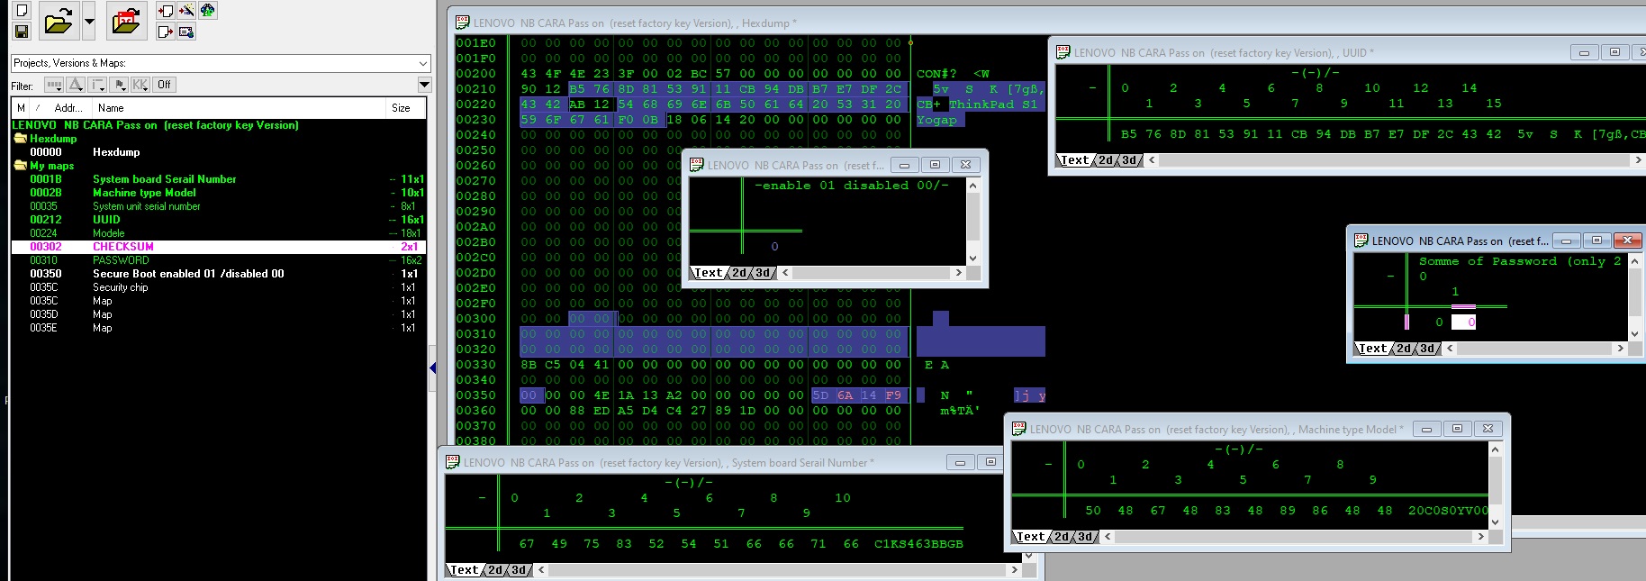The image size is (1646, 581).
Task: Switch Secure Boot window to 2d tab
Action: tap(738, 273)
